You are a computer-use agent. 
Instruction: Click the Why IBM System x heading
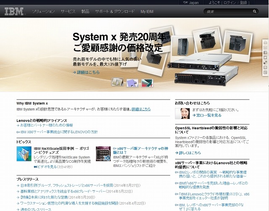32,103
